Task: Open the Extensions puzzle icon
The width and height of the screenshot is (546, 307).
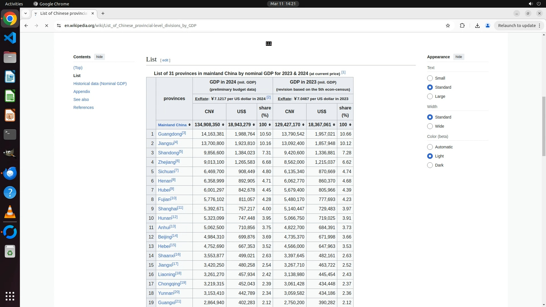Action: pyautogui.click(x=462, y=26)
